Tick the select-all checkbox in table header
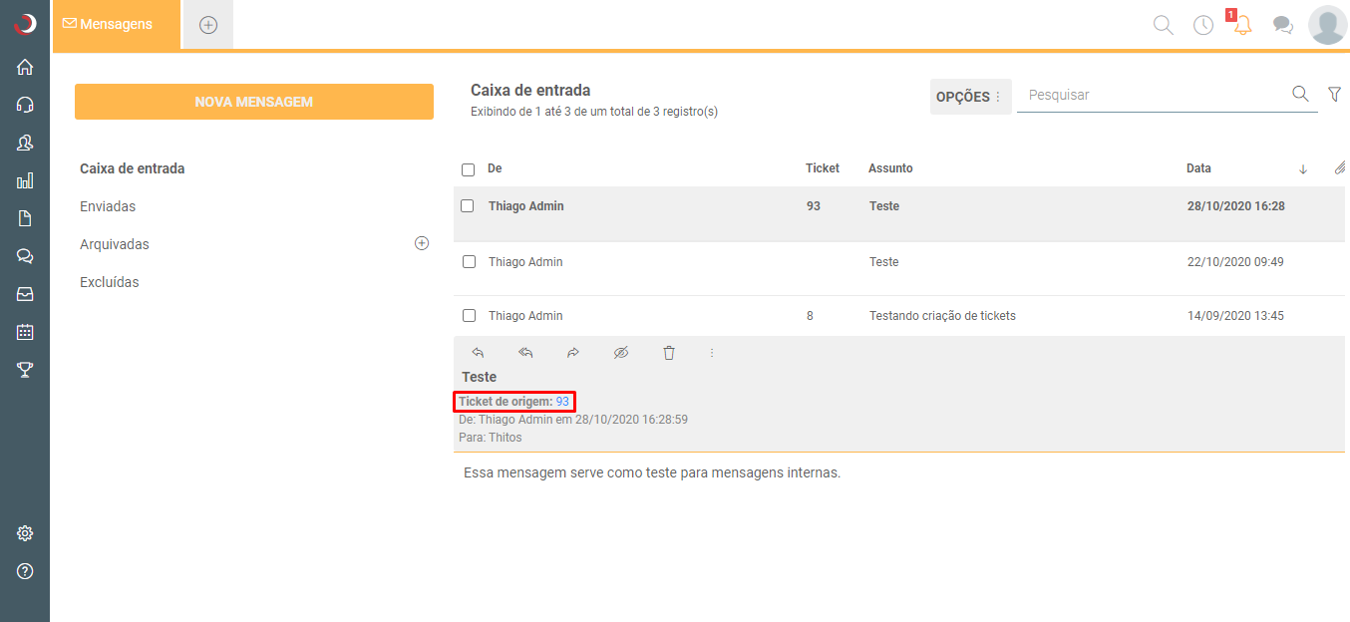Screen dimensions: 1350x622 tap(468, 169)
